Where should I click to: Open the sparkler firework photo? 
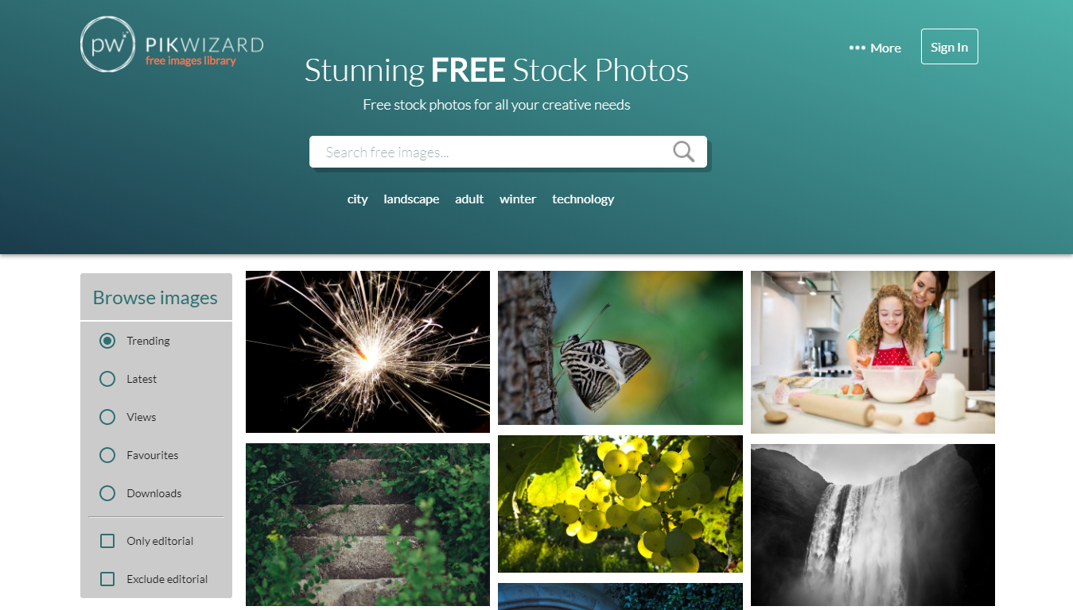pos(367,352)
